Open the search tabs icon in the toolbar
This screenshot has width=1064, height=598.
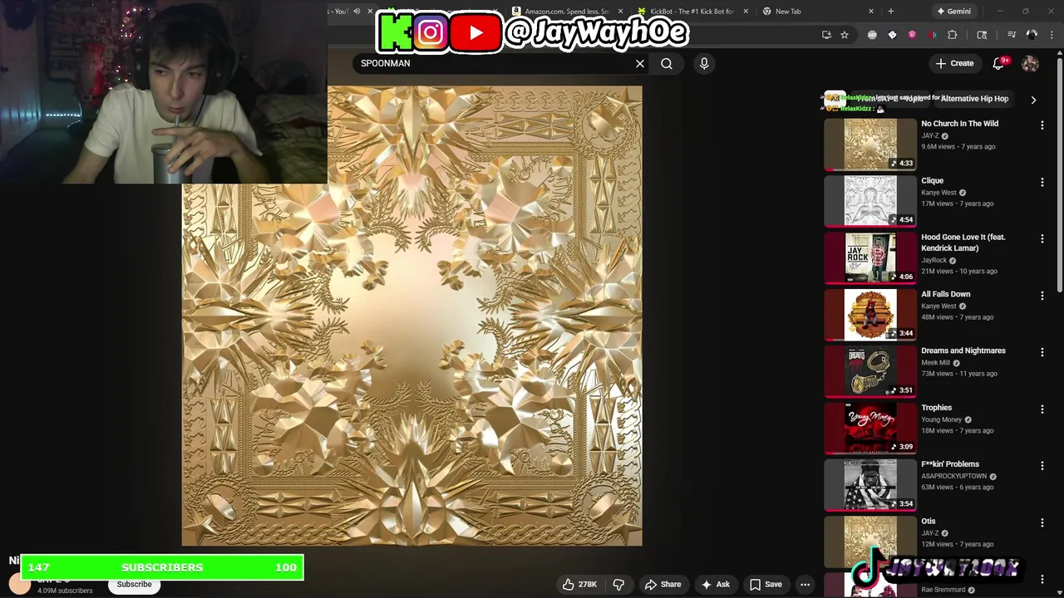coord(982,35)
